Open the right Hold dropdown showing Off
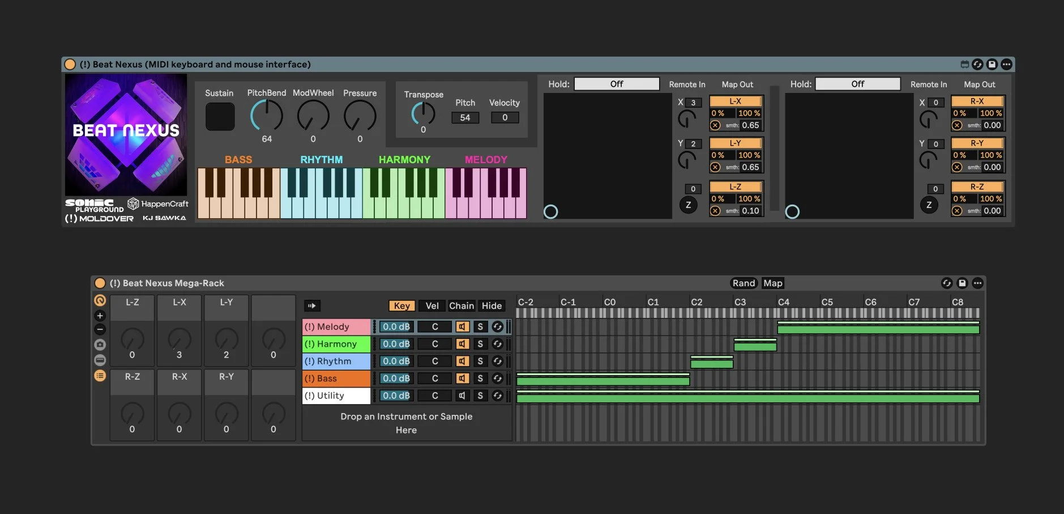Image resolution: width=1064 pixels, height=514 pixels. 857,84
